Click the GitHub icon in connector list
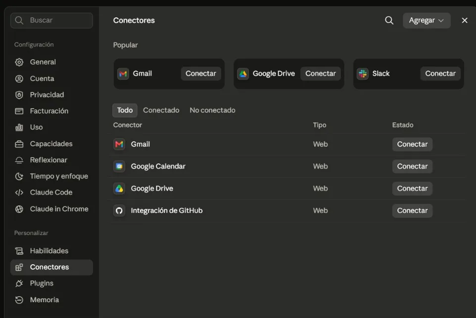This screenshot has height=318, width=476. [119, 210]
